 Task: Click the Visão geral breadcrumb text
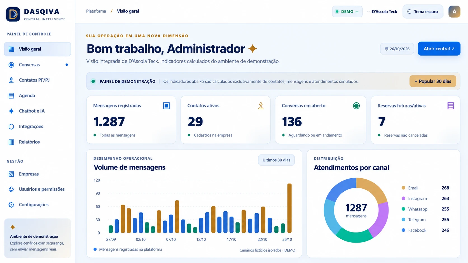(x=128, y=11)
